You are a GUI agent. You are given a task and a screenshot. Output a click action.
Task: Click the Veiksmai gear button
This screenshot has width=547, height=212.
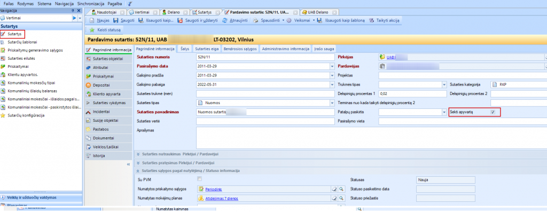click(299, 21)
